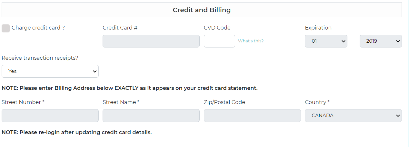This screenshot has height=147, width=409.
Task: Click the "Charge credit card ?" label text
Action: (38, 28)
